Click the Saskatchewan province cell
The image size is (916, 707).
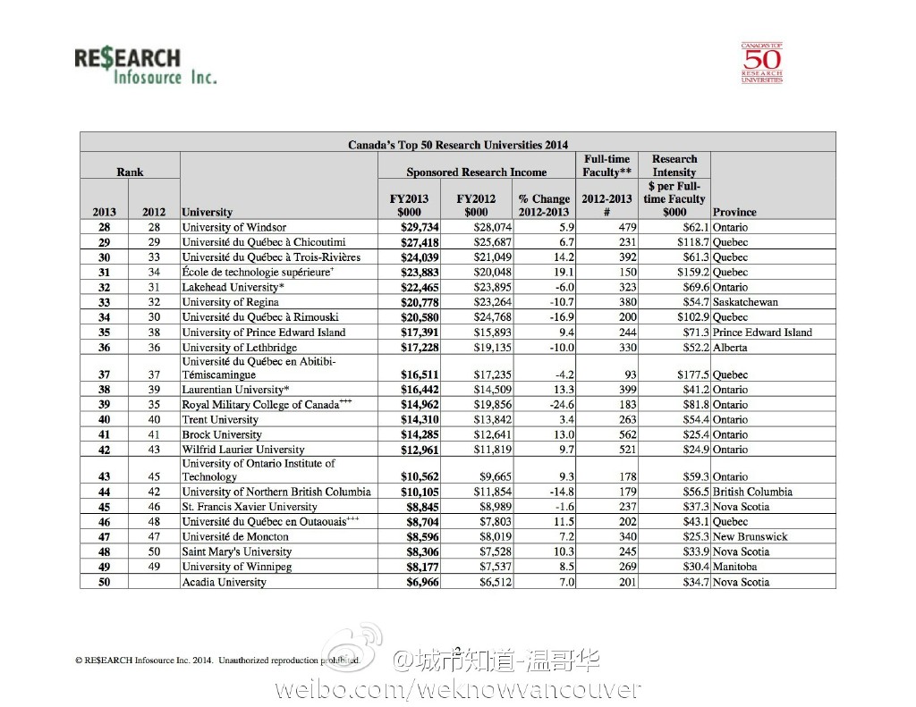point(745,302)
